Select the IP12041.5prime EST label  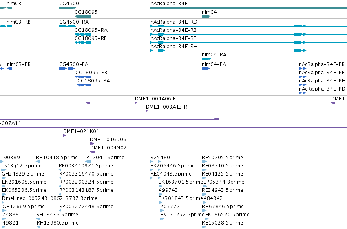pyautogui.click(x=105, y=158)
